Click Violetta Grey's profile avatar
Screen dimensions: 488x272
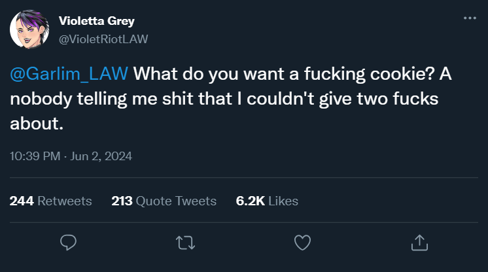[27, 30]
